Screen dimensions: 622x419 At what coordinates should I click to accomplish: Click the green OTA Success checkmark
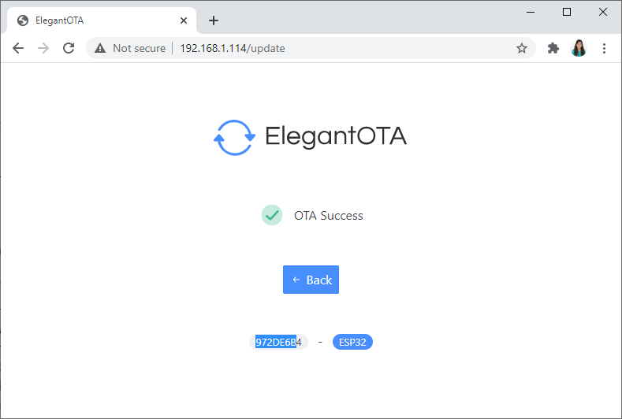pos(271,215)
